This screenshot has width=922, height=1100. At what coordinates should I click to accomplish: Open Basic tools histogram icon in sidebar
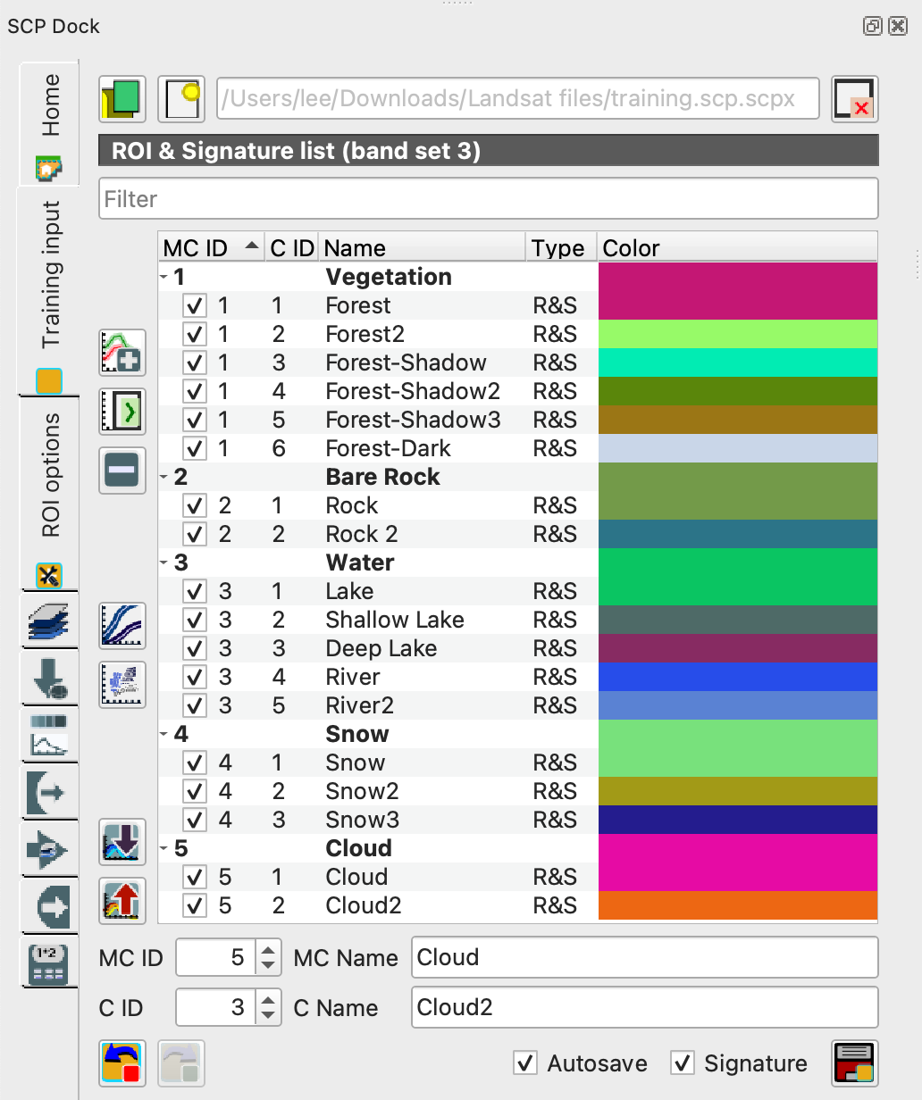(48, 735)
